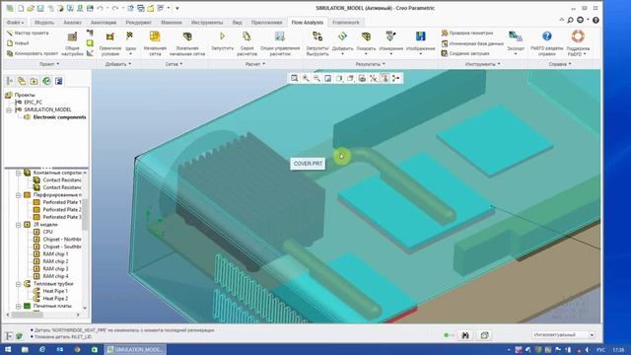Switch to the Рендеринг tab
Image resolution: width=631 pixels, height=355 pixels.
click(138, 23)
